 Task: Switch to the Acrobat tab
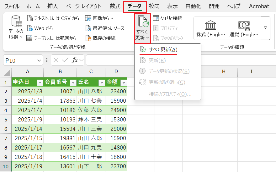coord(259,6)
